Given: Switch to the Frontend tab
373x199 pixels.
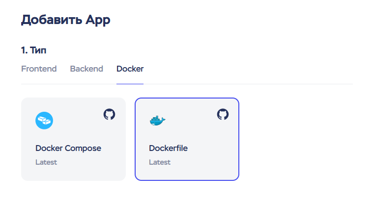Looking at the screenshot, I should (39, 69).
